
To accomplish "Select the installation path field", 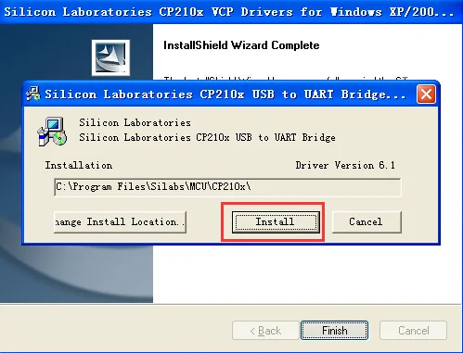I will click(227, 187).
